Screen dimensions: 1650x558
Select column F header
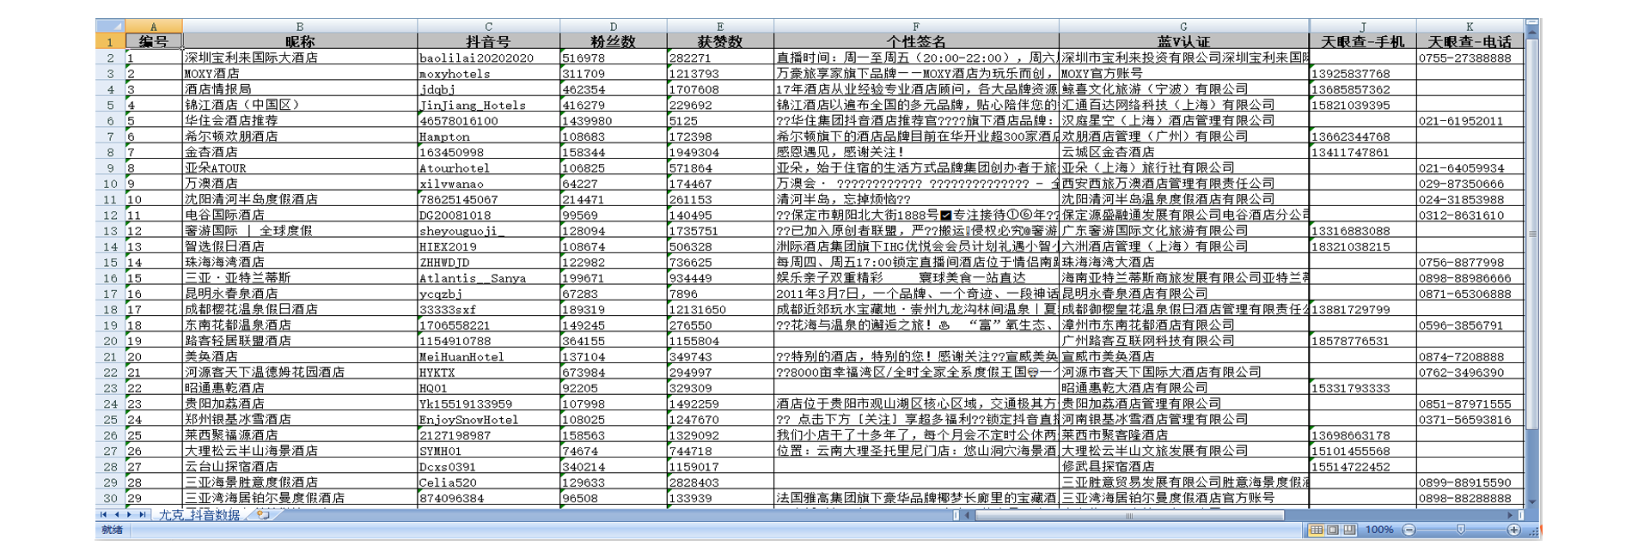tap(916, 26)
